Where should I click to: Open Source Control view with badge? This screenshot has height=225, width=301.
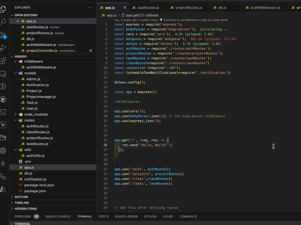(3, 35)
